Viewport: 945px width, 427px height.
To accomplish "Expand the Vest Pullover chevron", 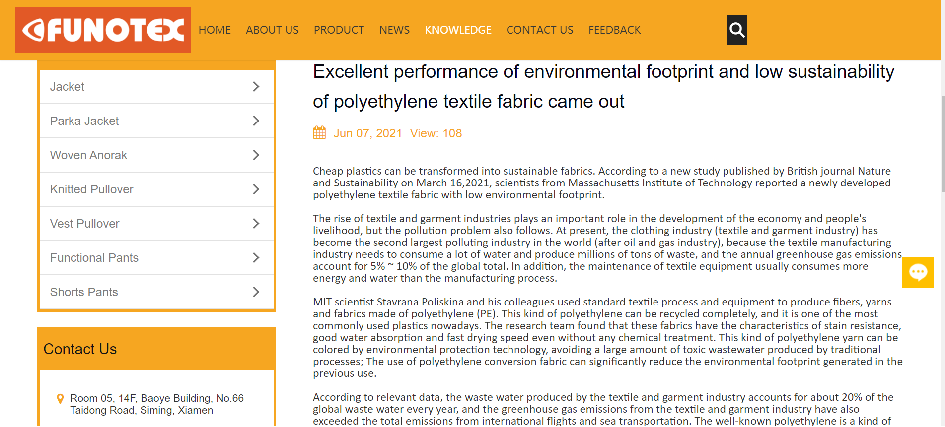I will [x=256, y=224].
